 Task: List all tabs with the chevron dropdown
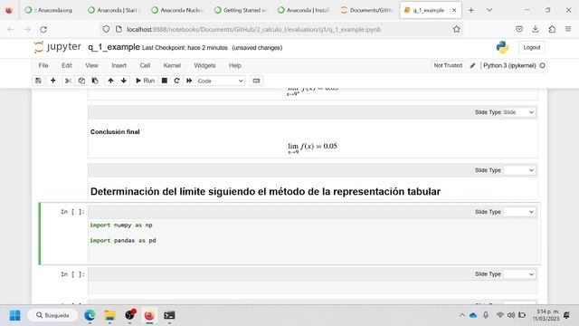[489, 10]
